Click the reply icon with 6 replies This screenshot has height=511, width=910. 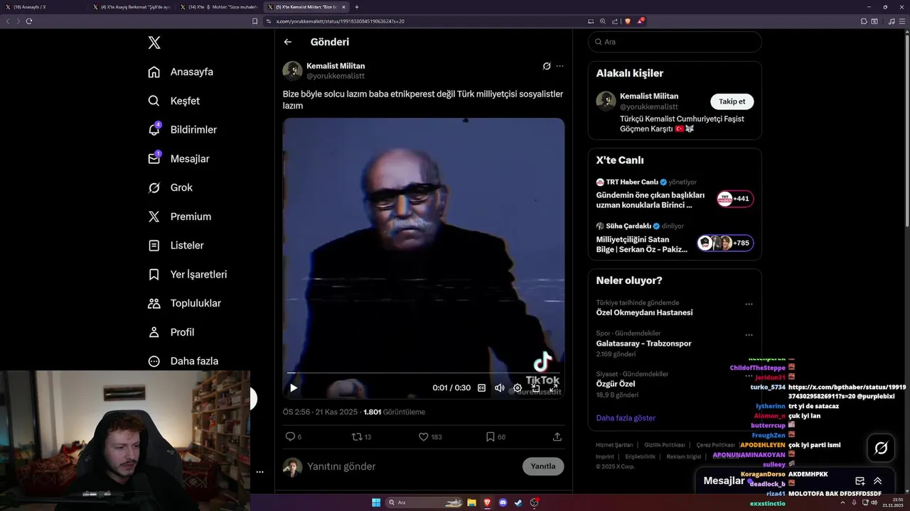(x=293, y=436)
